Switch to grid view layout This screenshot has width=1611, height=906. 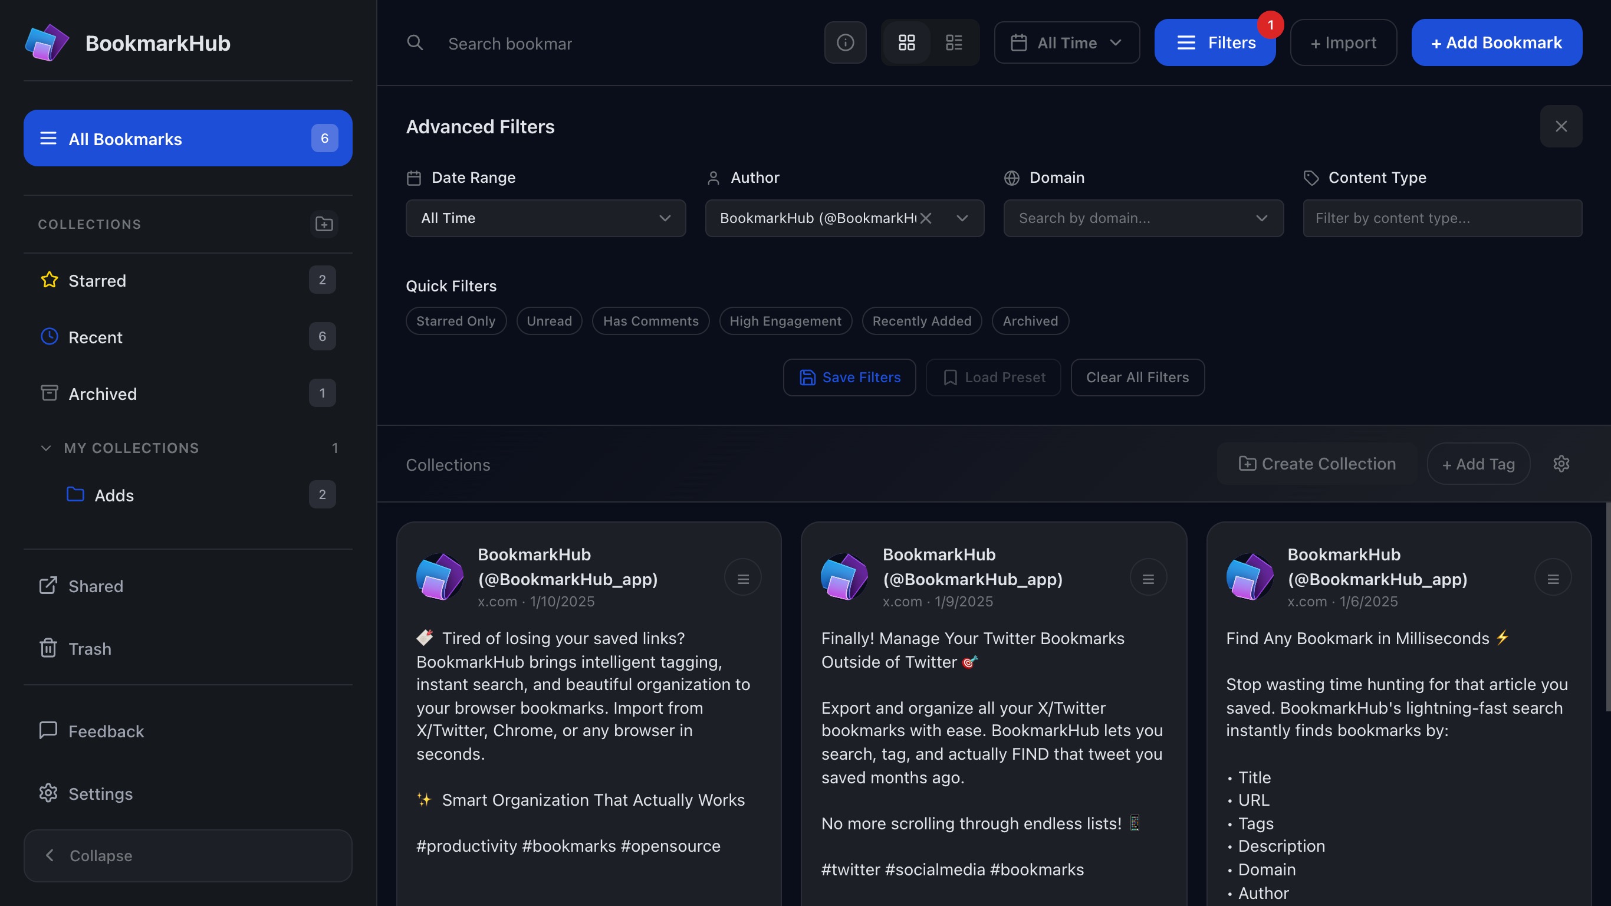click(x=906, y=42)
